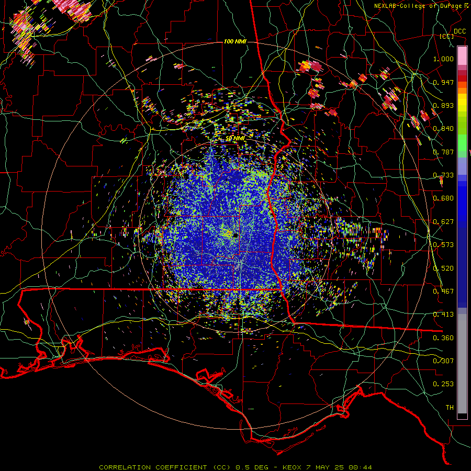The width and height of the screenshot is (471, 471).
Task: Select the 0.893 value on the scale
Action: [443, 105]
